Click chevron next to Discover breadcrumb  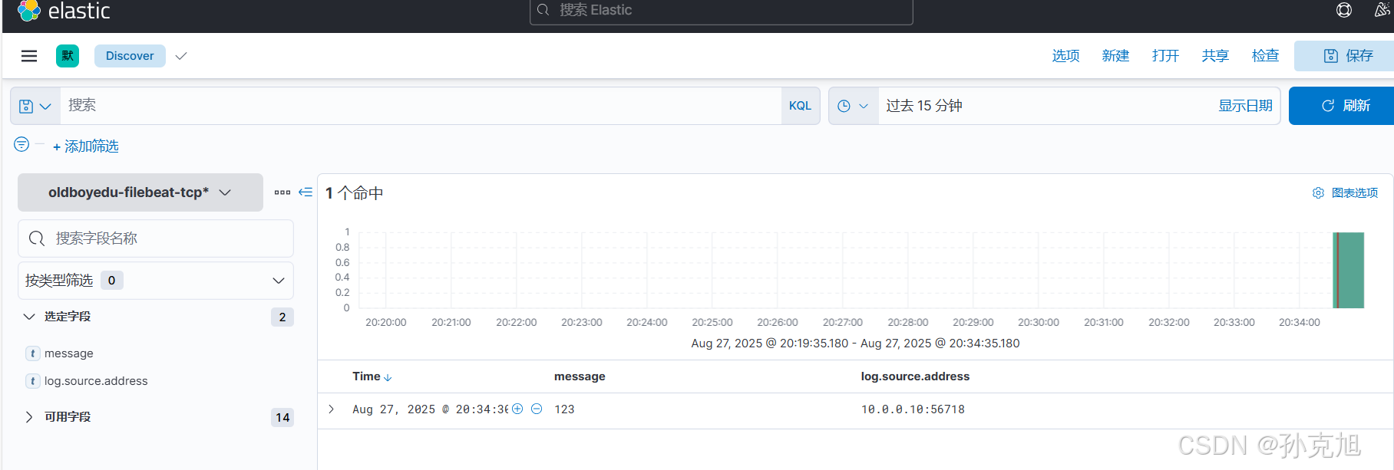pos(181,56)
